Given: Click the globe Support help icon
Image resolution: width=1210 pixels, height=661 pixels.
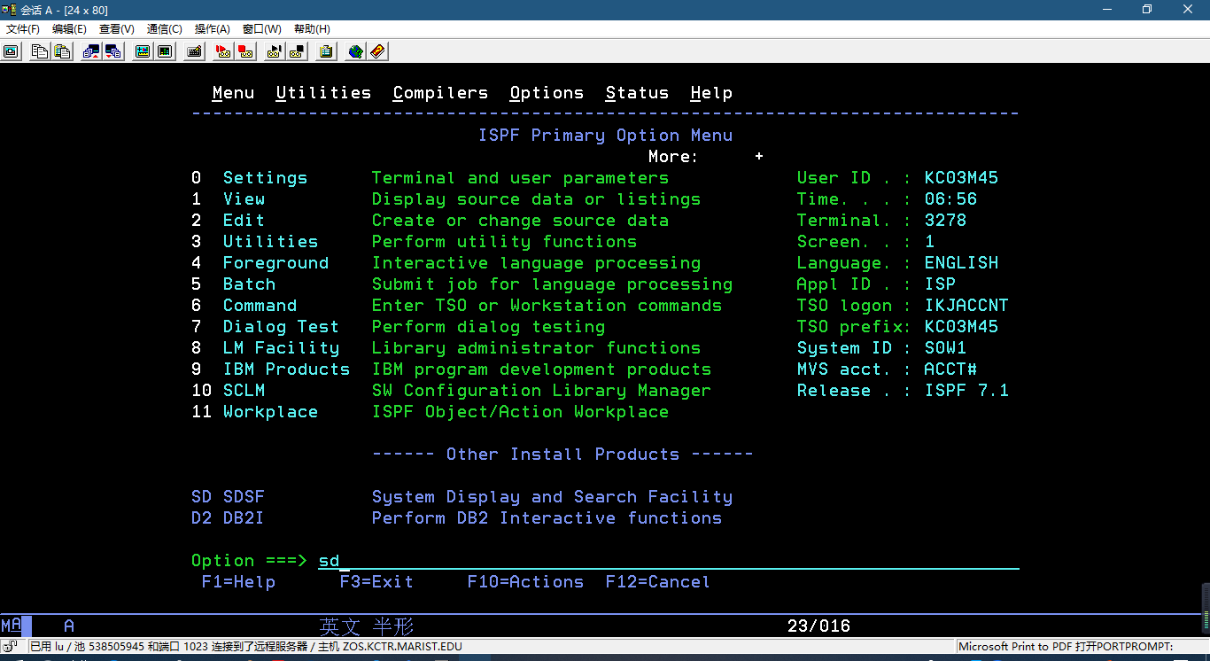Looking at the screenshot, I should coord(355,51).
